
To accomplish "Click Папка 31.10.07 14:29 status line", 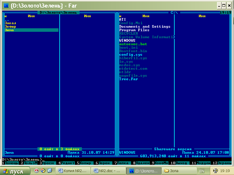I will click(91, 153).
